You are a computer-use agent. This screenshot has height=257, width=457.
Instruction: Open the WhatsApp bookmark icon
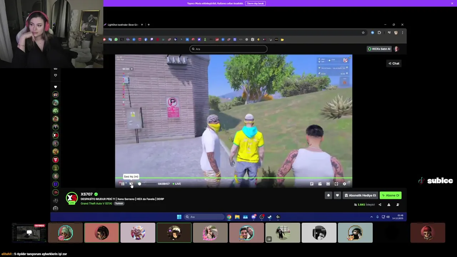pyautogui.click(x=116, y=40)
